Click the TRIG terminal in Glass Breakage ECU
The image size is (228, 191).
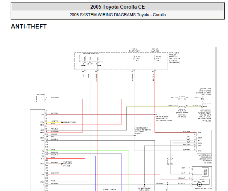coord(199,151)
